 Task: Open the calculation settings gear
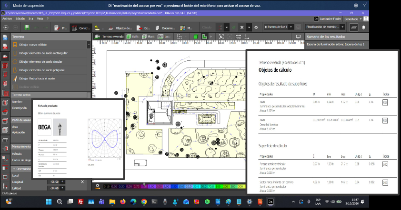(256, 27)
